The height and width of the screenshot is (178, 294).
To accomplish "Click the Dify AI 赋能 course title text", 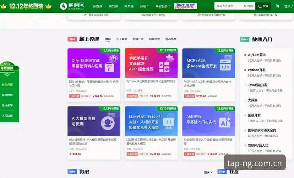I will pyautogui.click(x=94, y=84).
